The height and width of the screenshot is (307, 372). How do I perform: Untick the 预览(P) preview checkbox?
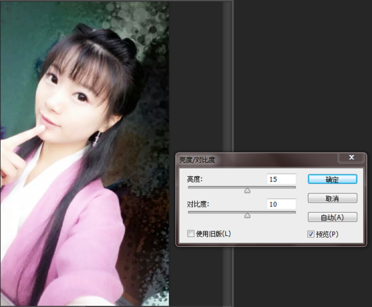tap(310, 234)
